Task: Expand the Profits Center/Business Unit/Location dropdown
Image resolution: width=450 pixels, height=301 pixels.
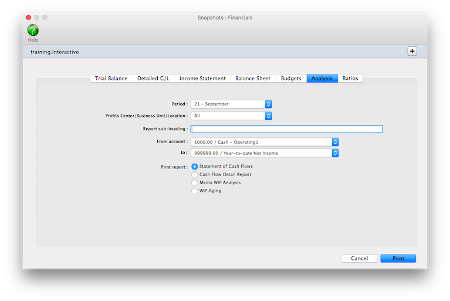Action: [231, 116]
